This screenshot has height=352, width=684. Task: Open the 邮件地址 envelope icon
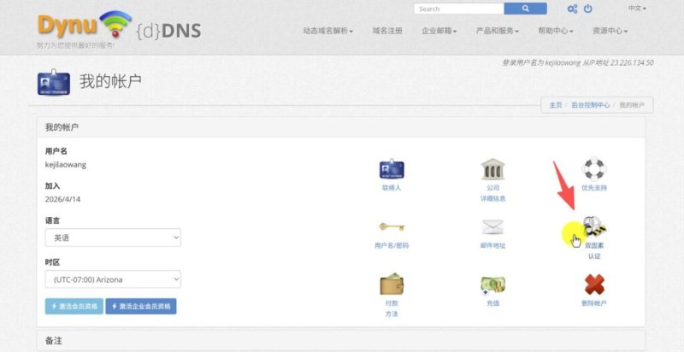tap(493, 227)
